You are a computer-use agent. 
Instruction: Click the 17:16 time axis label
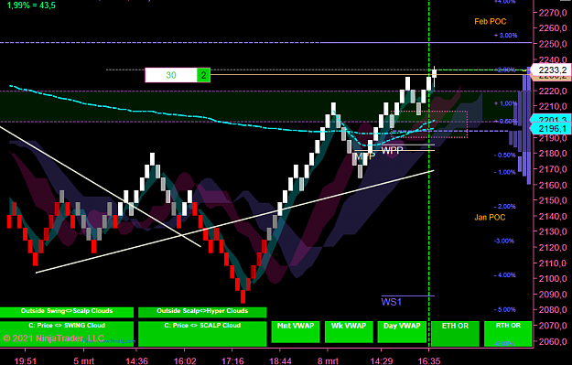[x=232, y=361]
